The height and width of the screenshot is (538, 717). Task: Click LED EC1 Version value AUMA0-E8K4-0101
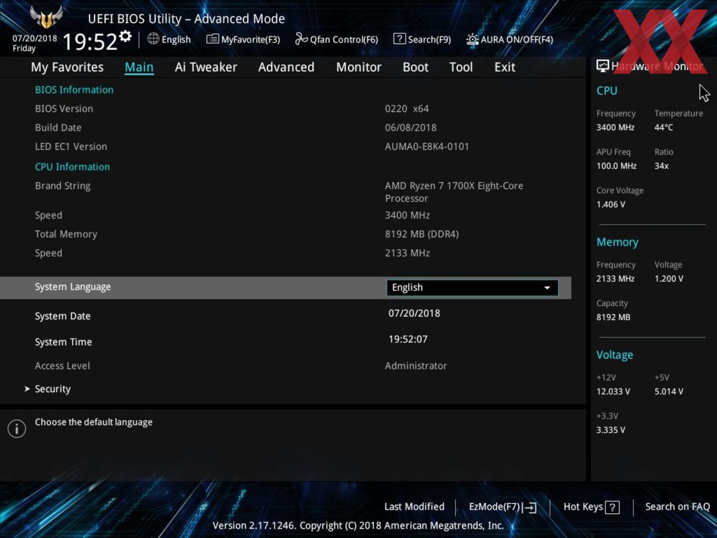pos(427,147)
